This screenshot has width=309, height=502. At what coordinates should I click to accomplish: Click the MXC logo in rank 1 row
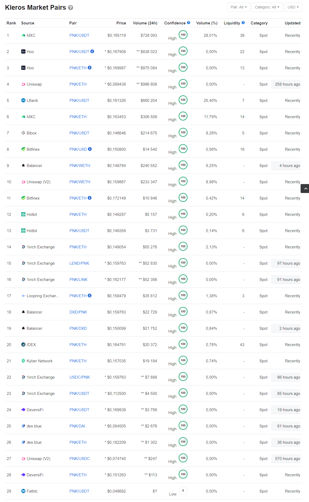click(23, 35)
